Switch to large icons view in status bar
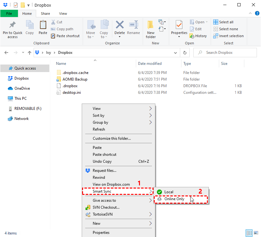Image resolution: width=261 pixels, height=237 pixels. click(x=257, y=233)
